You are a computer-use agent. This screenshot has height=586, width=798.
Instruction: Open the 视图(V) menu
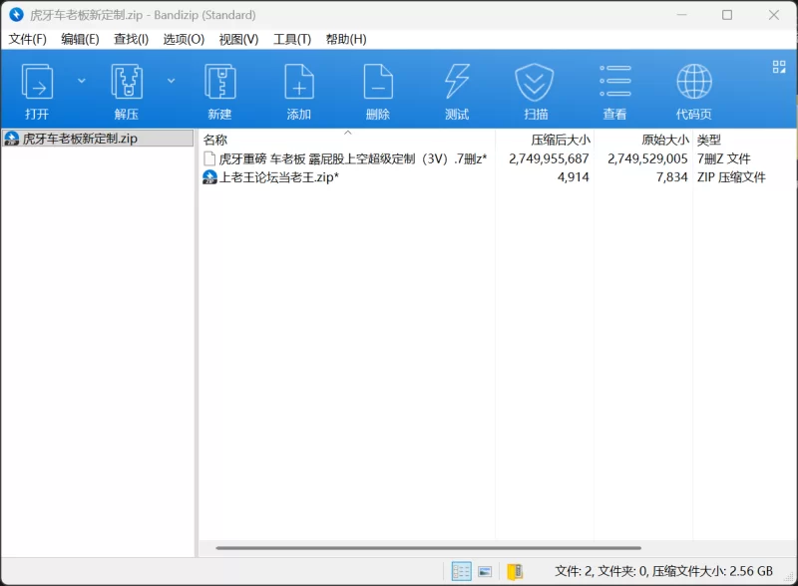pos(238,39)
